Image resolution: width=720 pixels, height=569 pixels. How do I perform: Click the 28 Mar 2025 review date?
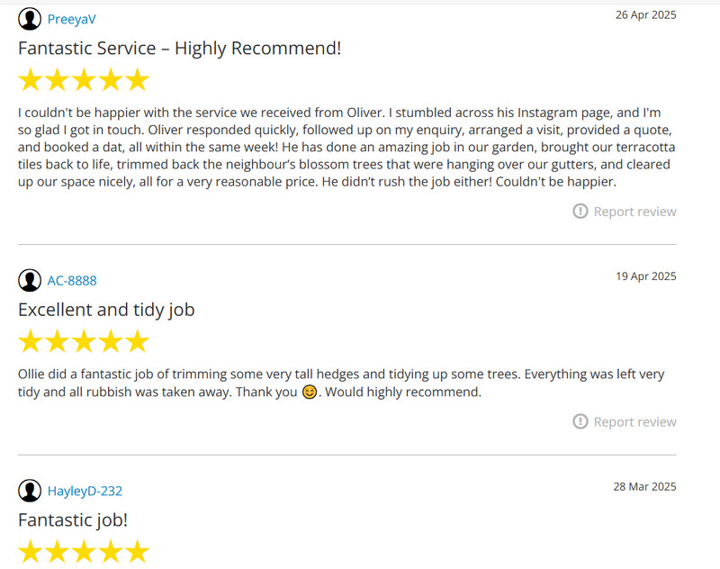point(645,486)
